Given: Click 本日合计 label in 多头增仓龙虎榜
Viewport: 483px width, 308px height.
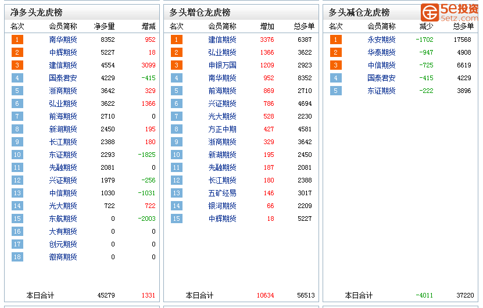Looking at the screenshot, I should tap(199, 296).
